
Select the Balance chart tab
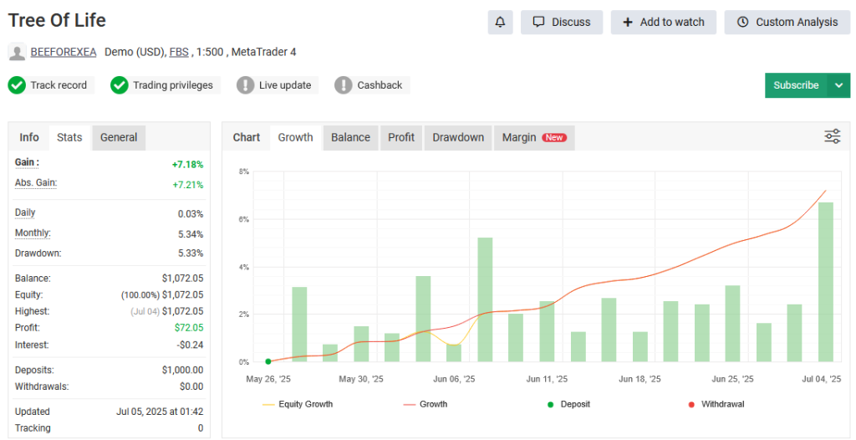point(350,137)
